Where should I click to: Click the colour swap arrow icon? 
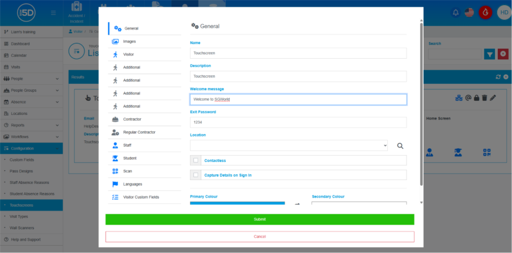point(297,204)
